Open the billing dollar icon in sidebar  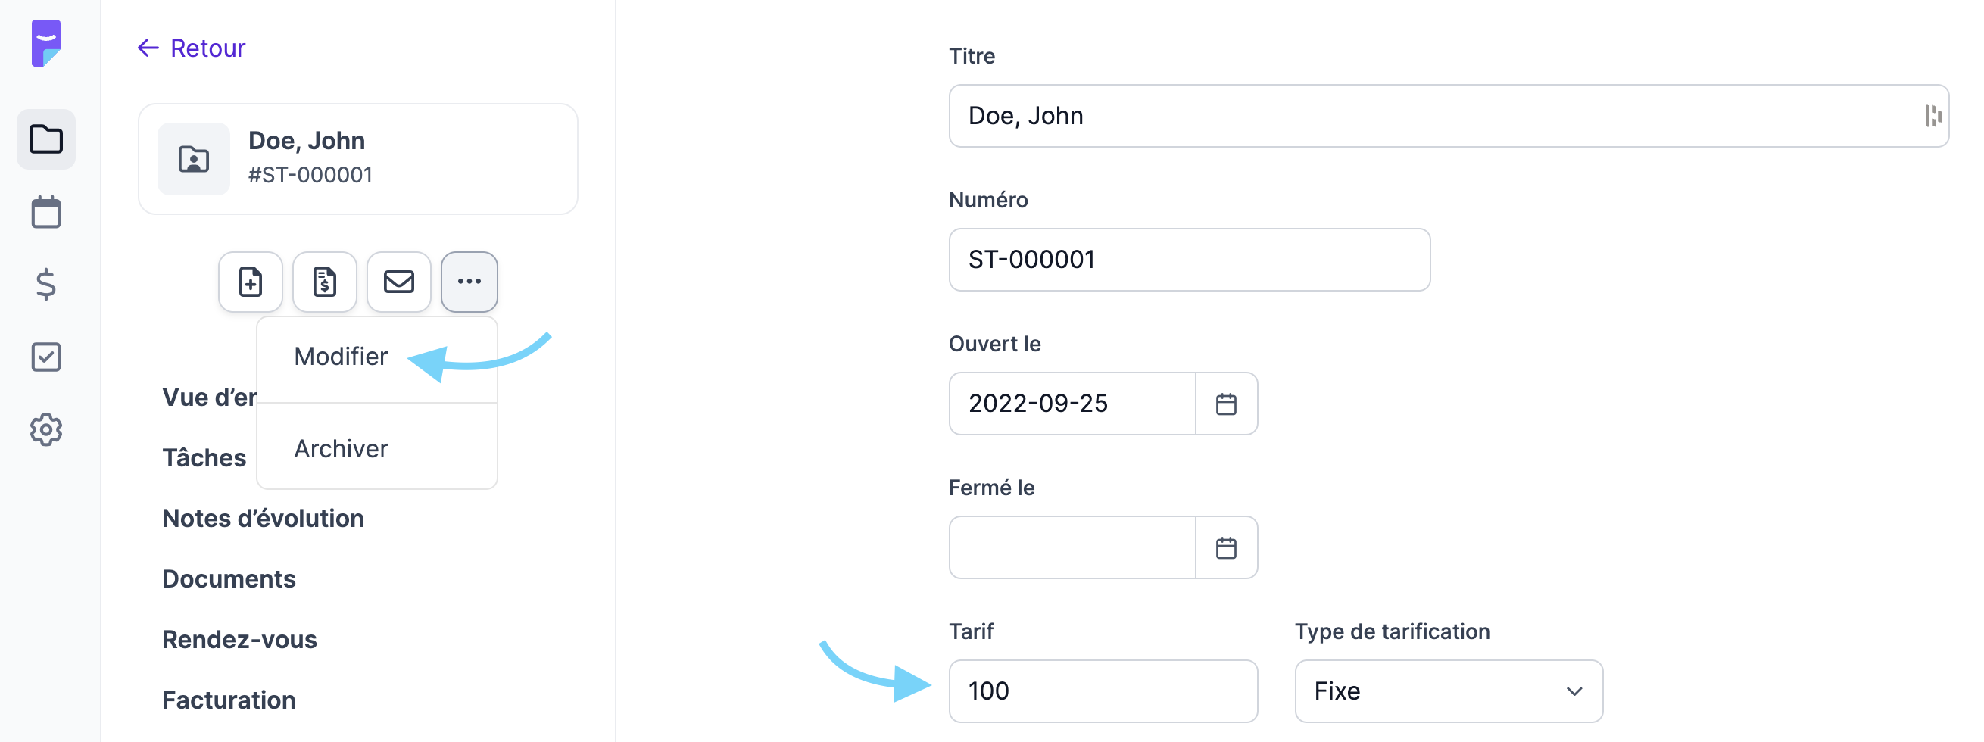pos(46,284)
